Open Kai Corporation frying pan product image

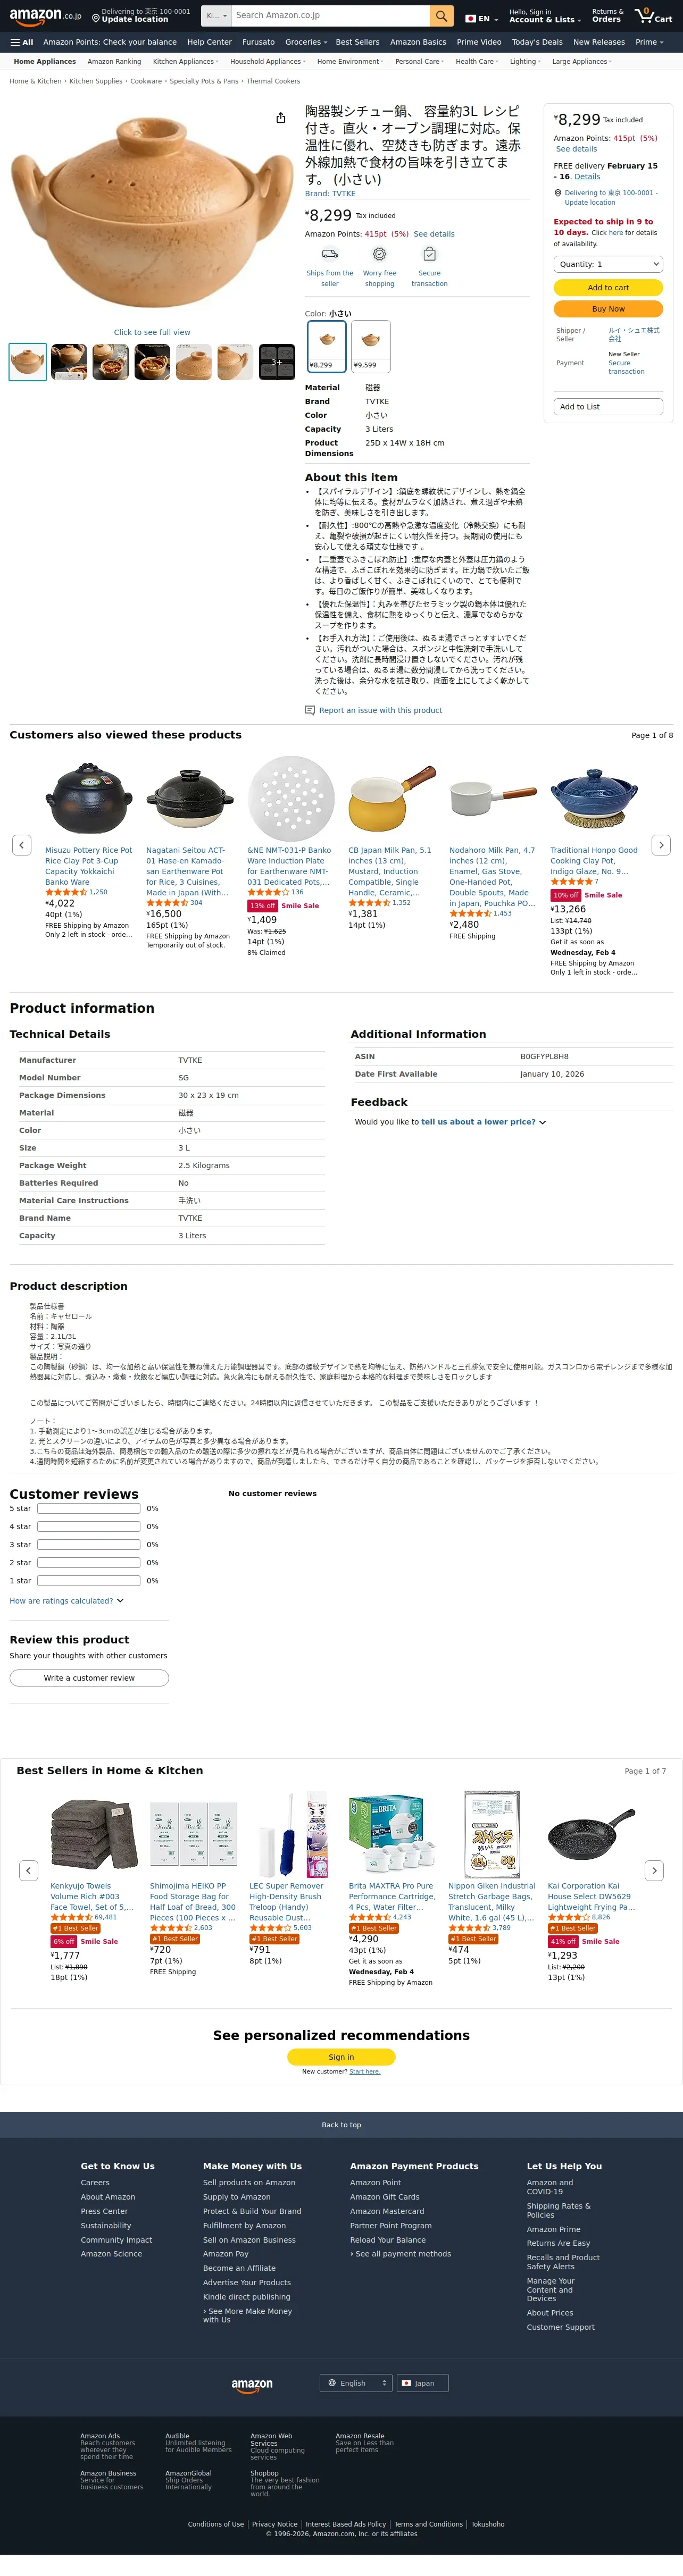pyautogui.click(x=591, y=1834)
